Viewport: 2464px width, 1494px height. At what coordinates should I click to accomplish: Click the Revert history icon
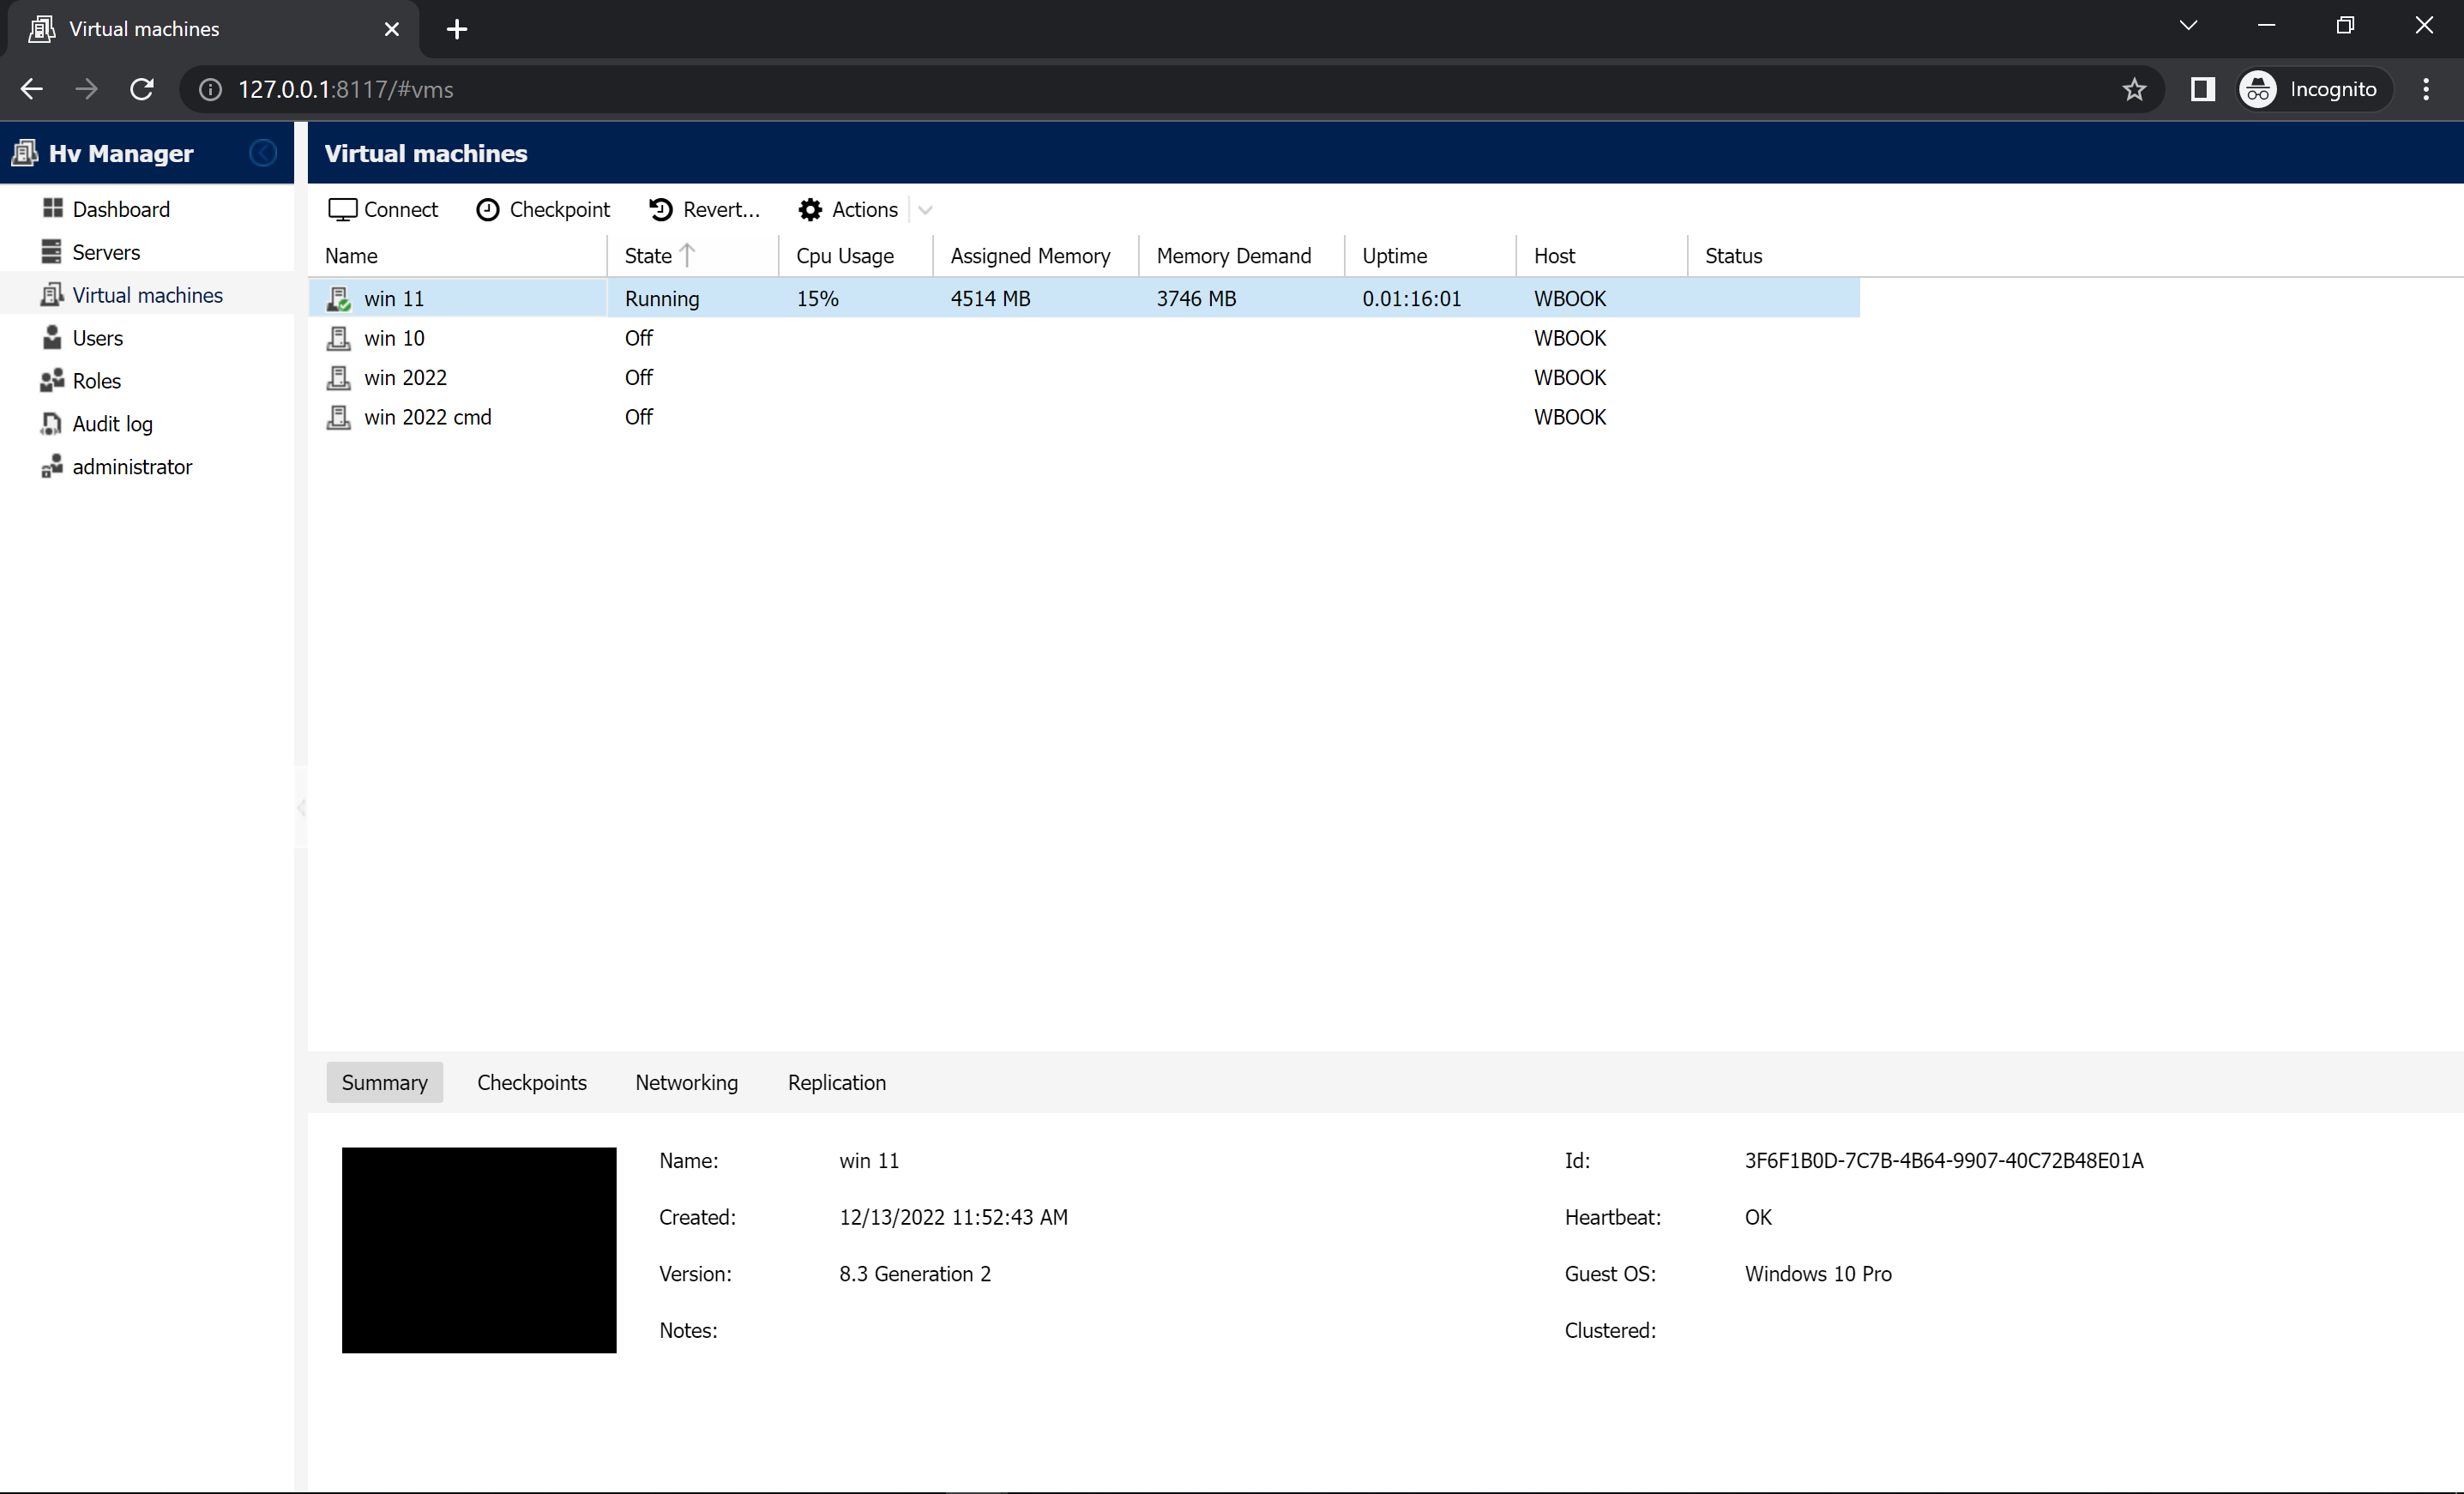[661, 209]
